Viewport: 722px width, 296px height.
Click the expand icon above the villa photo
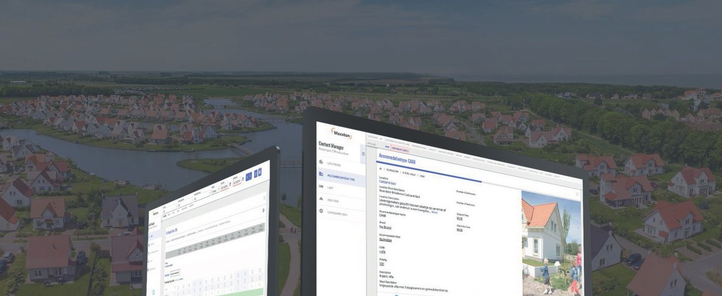(577, 194)
